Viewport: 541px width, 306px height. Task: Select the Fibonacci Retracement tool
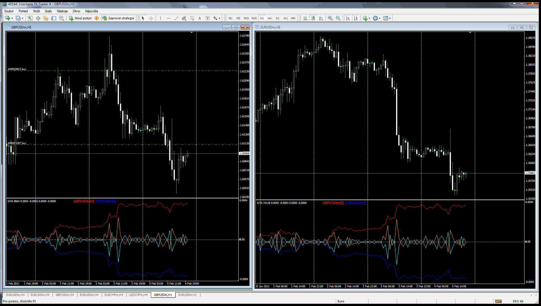point(192,18)
